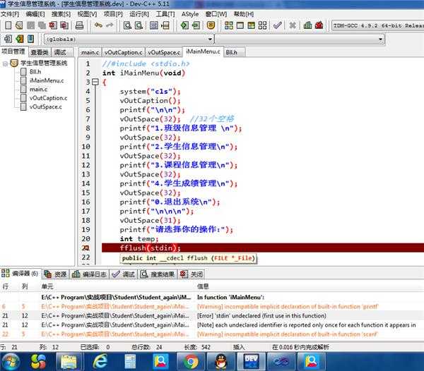Open the 编译日志 bottom panel tab
Image resolution: width=424 pixels, height=371 pixels.
89,274
